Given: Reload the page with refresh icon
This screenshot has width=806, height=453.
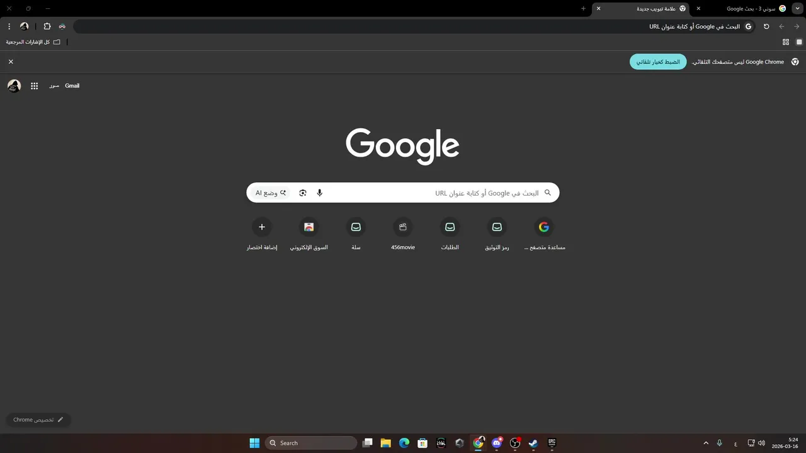Looking at the screenshot, I should [x=766, y=26].
